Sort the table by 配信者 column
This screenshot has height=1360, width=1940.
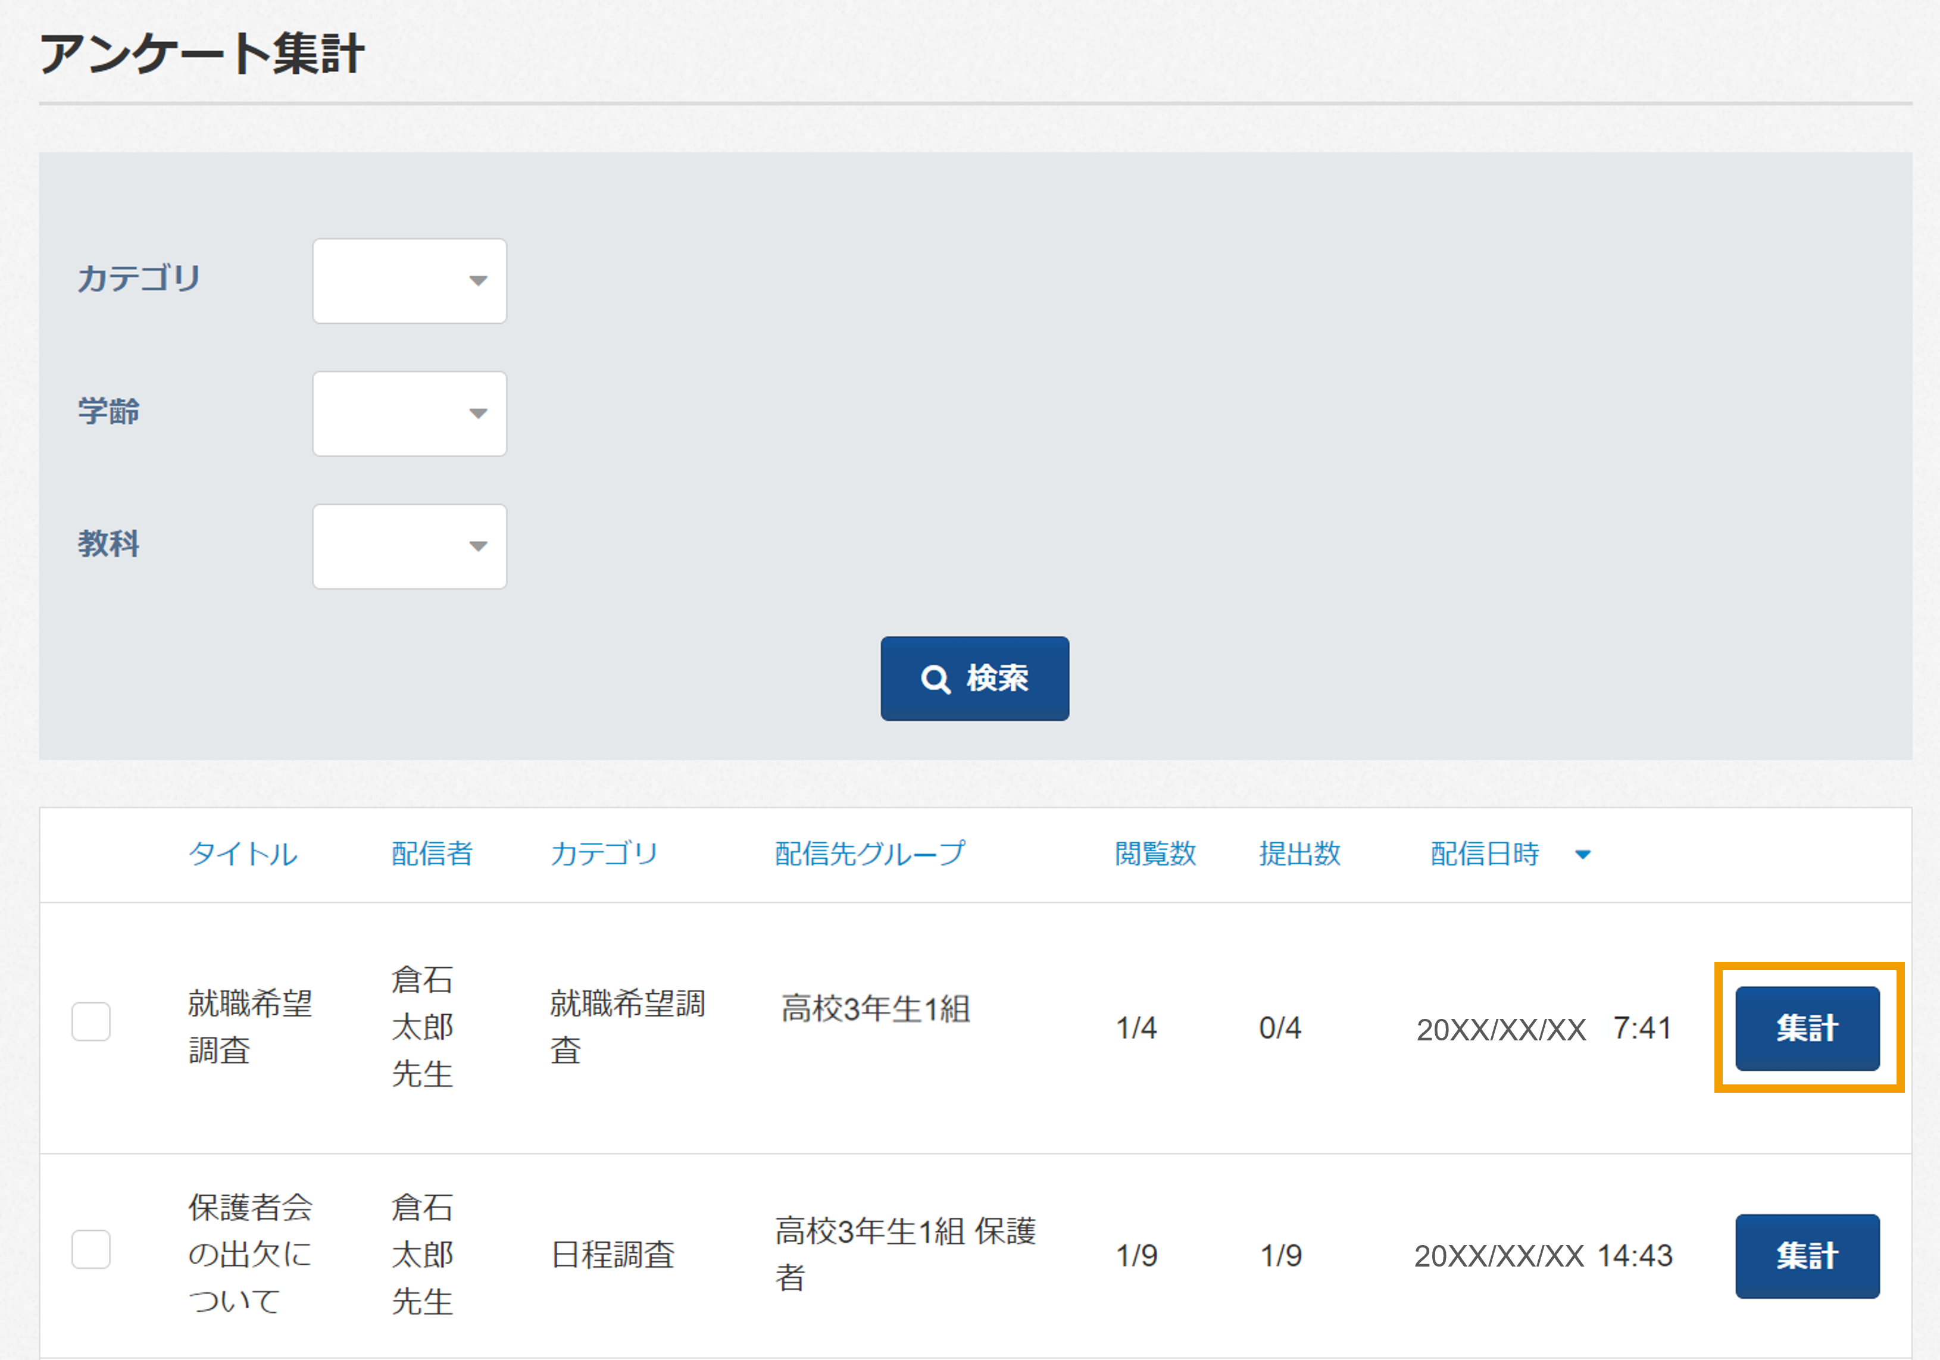[x=432, y=854]
